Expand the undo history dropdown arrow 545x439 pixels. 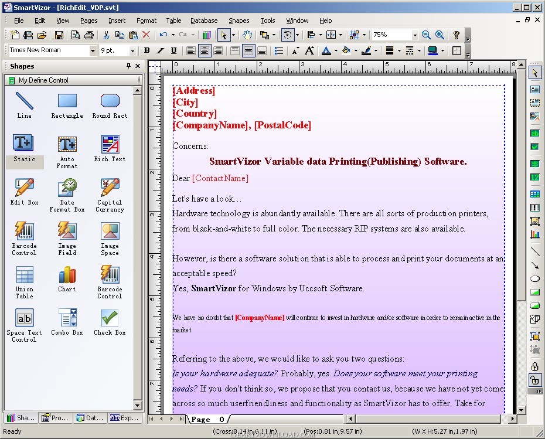pyautogui.click(x=173, y=35)
